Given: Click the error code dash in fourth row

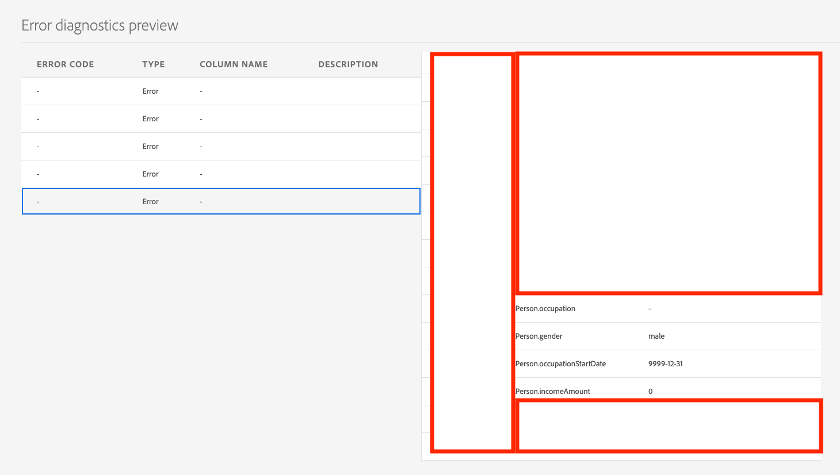Looking at the screenshot, I should pos(38,174).
